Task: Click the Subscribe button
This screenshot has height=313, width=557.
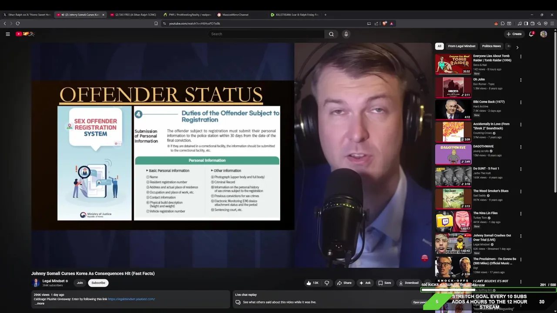Action: pyautogui.click(x=98, y=283)
